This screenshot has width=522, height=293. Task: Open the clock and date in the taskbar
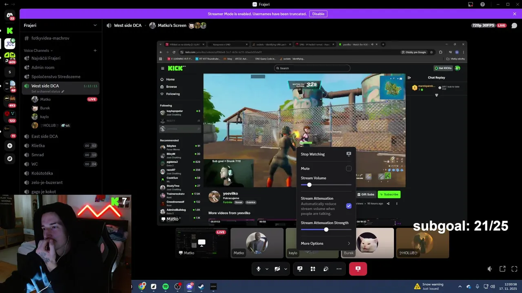click(508, 286)
